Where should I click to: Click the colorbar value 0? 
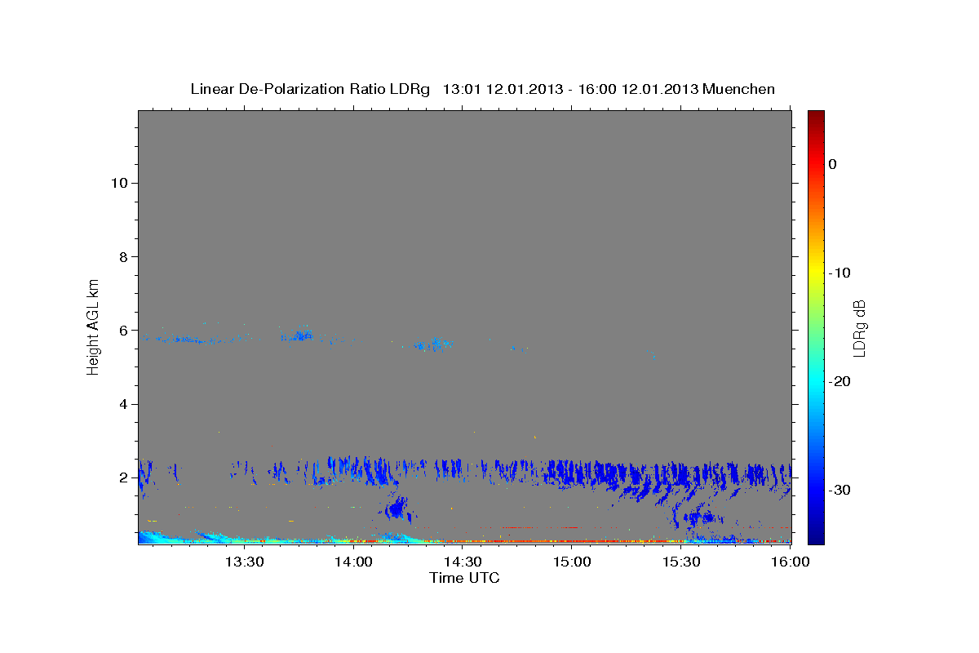click(833, 164)
